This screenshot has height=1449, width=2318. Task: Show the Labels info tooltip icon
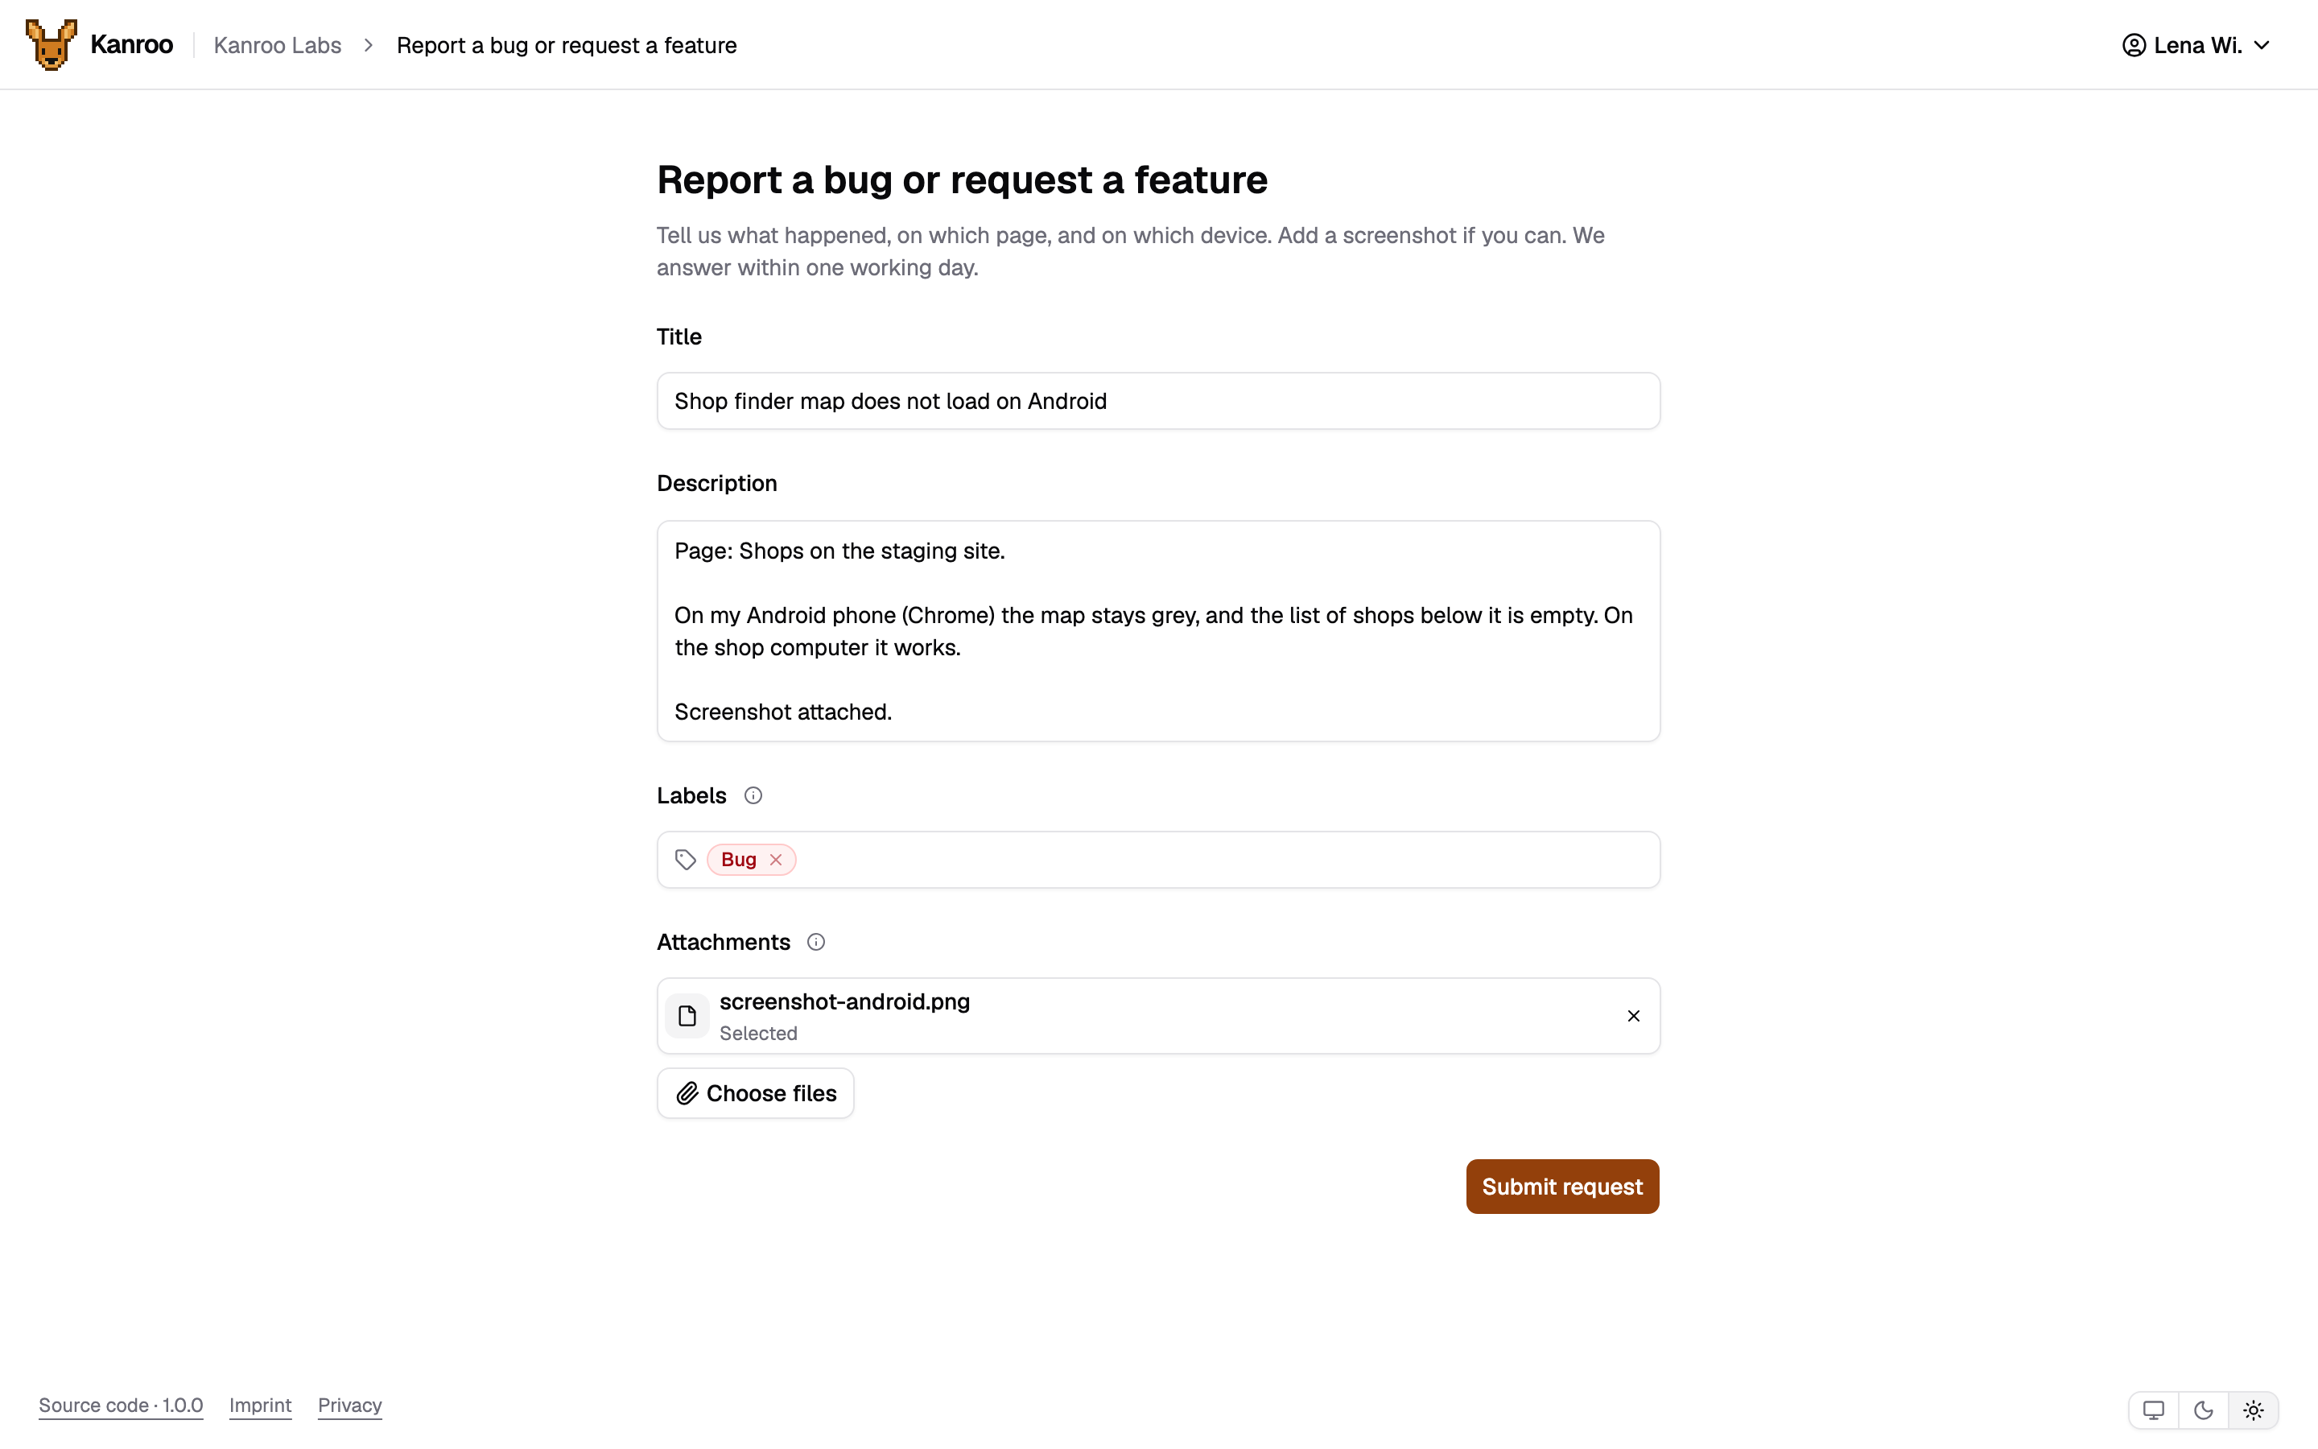point(753,795)
